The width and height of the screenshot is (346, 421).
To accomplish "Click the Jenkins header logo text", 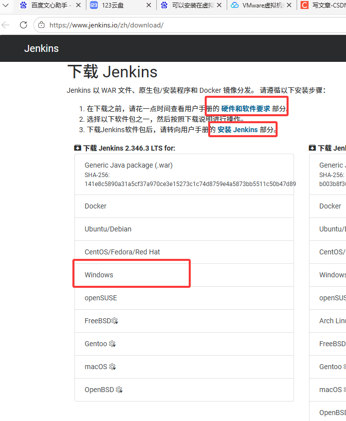I will (41, 48).
